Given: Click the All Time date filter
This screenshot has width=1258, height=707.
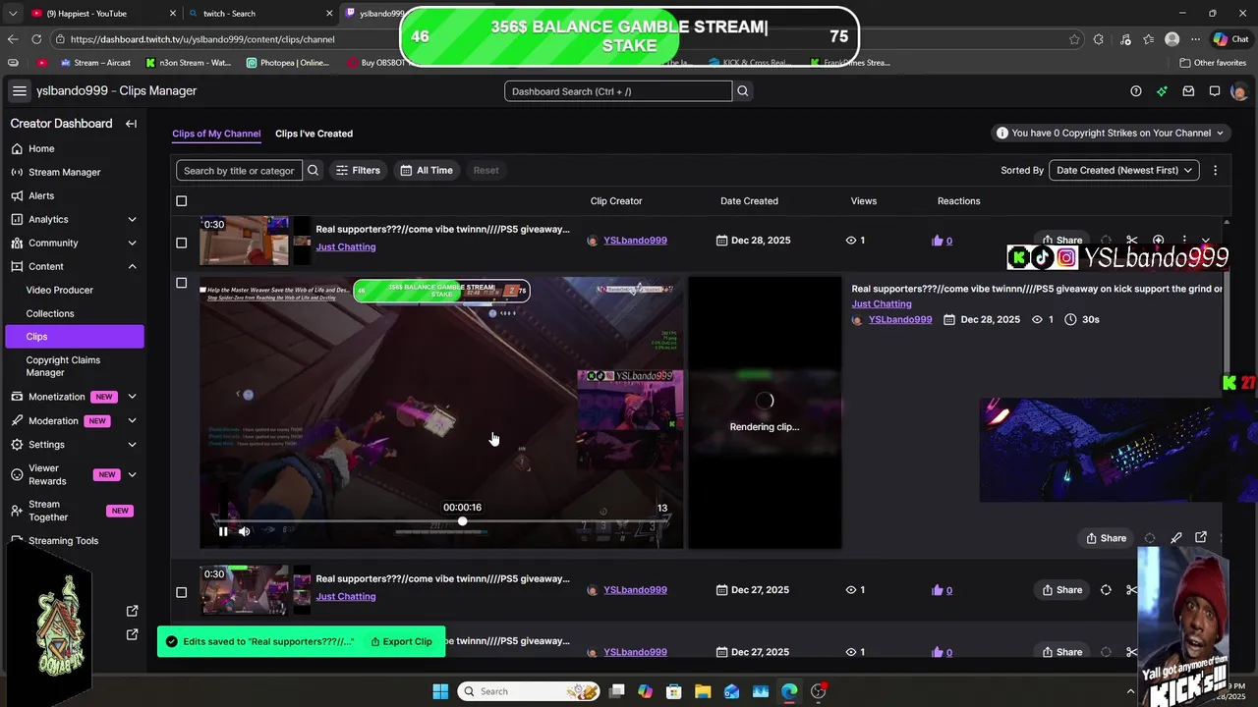Looking at the screenshot, I should [427, 170].
